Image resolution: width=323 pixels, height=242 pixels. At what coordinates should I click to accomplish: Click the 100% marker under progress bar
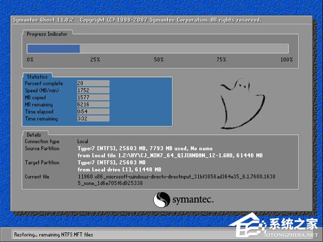(x=286, y=60)
